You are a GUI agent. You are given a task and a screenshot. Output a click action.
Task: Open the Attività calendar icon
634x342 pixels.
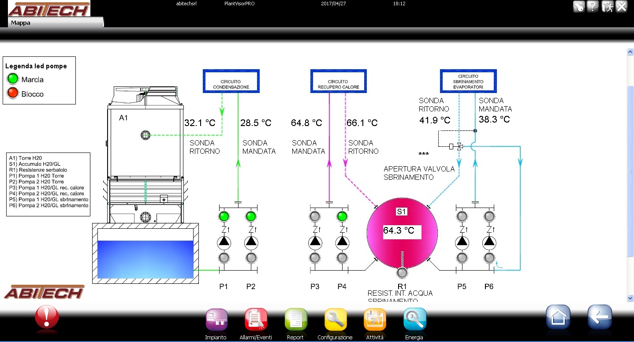click(375, 320)
